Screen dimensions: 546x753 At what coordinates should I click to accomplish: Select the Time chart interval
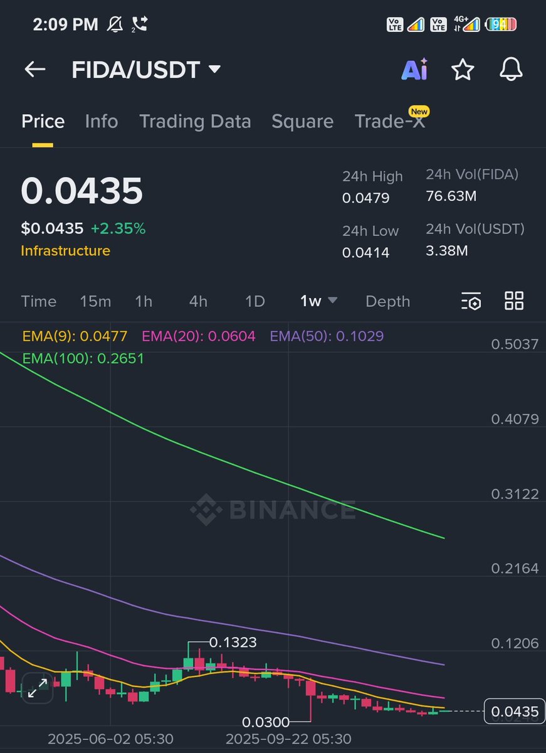coord(39,301)
